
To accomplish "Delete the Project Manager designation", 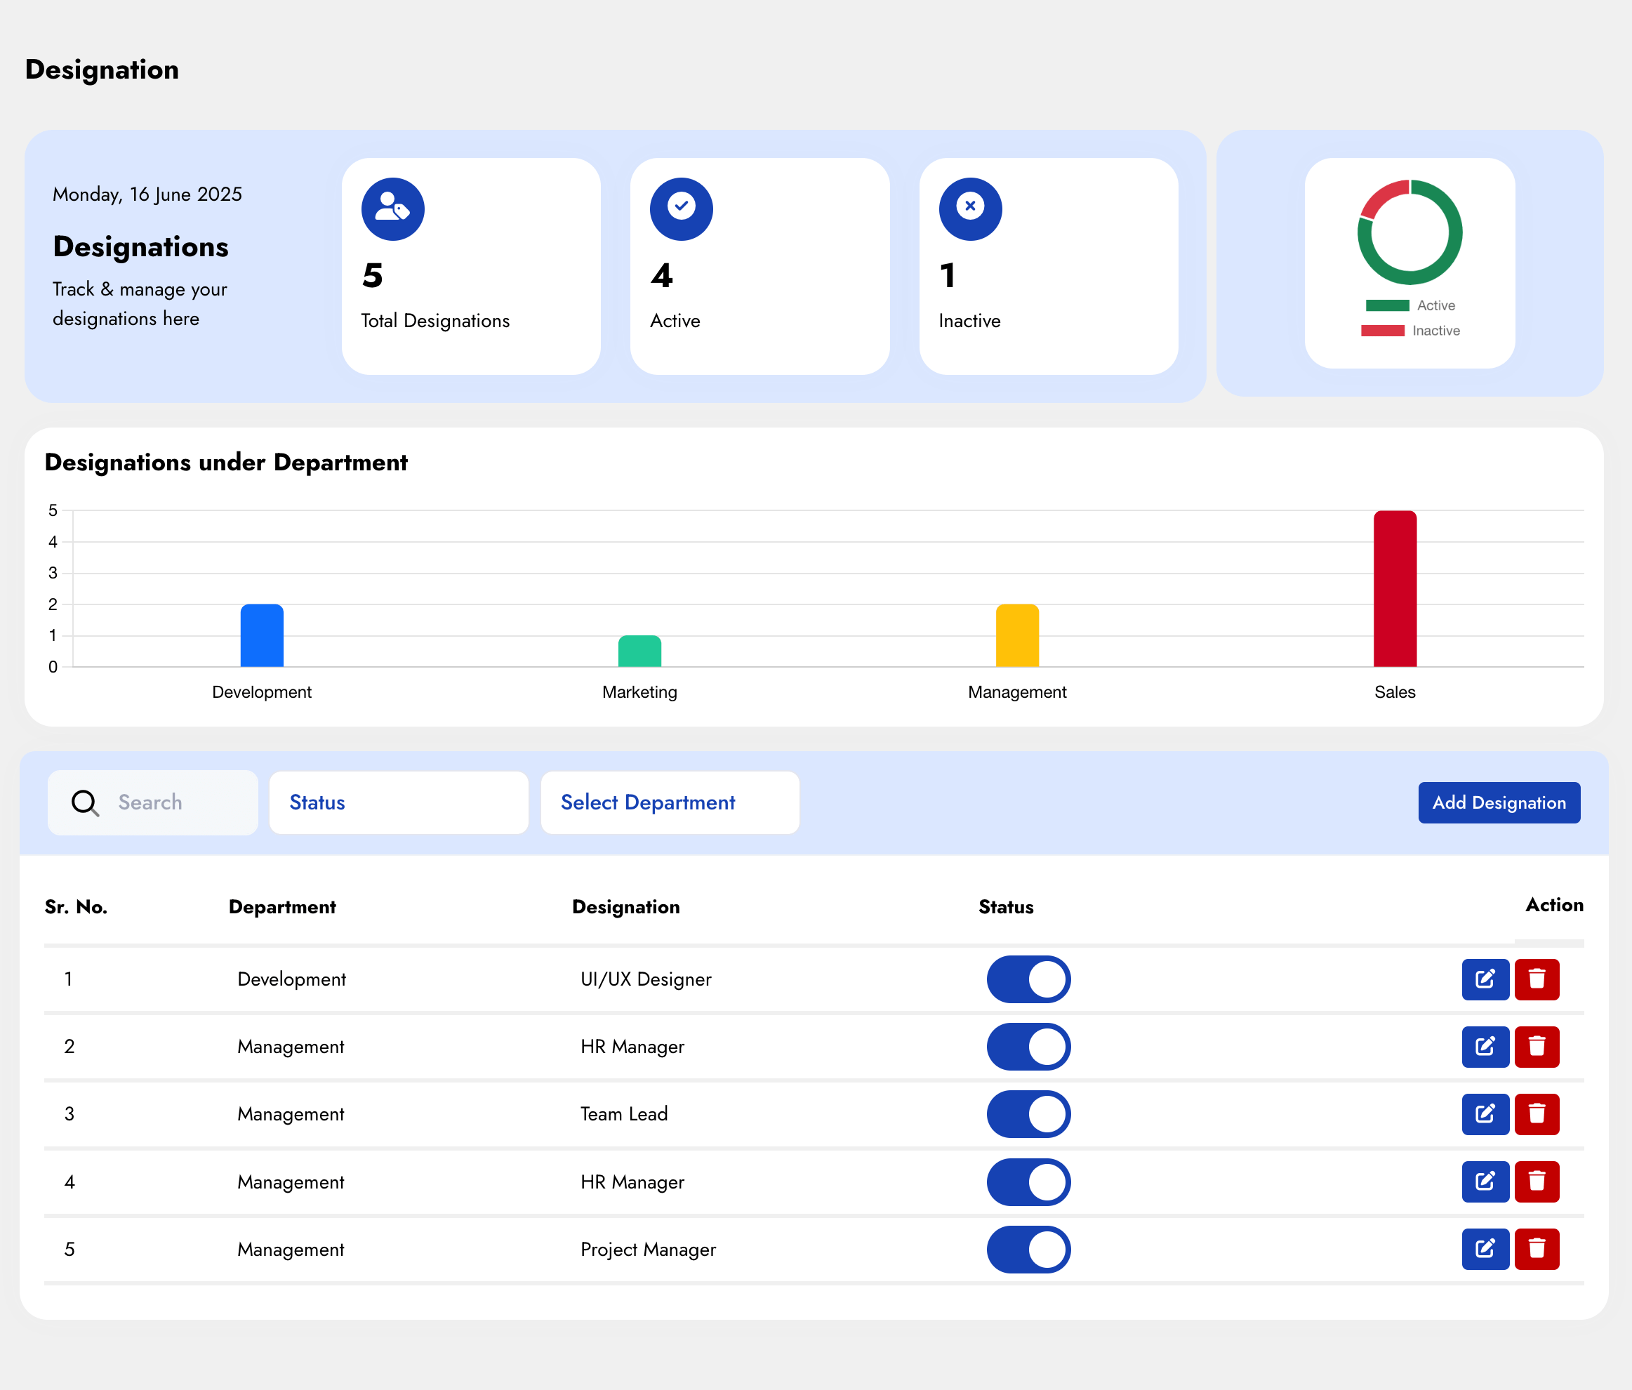I will click(x=1536, y=1248).
